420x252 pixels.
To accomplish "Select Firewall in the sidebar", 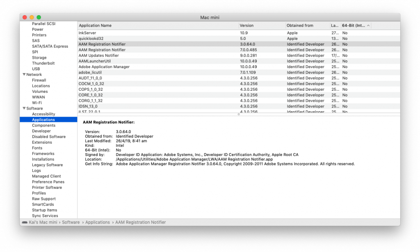I will tap(39, 80).
